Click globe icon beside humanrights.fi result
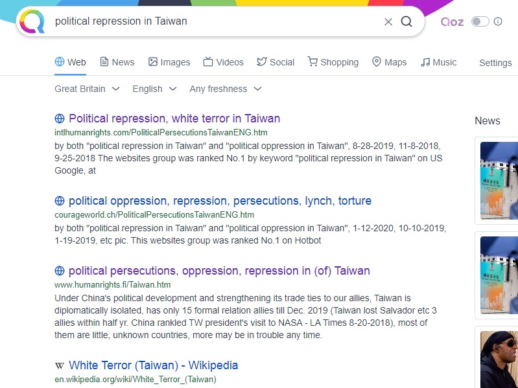 click(x=60, y=271)
